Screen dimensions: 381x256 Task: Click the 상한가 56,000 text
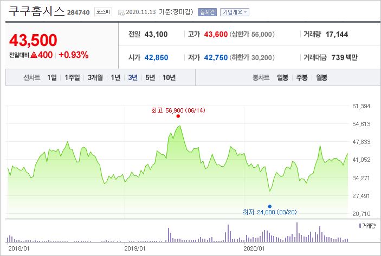[x=252, y=35]
